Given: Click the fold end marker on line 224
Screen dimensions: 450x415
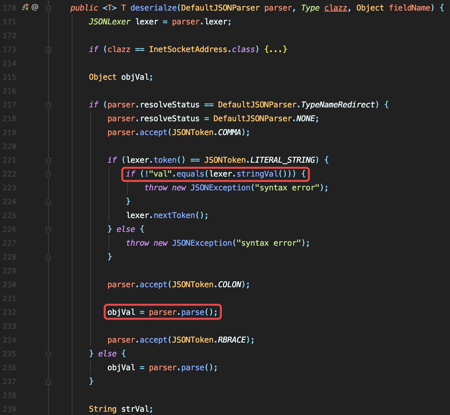Looking at the screenshot, I should pos(48,202).
